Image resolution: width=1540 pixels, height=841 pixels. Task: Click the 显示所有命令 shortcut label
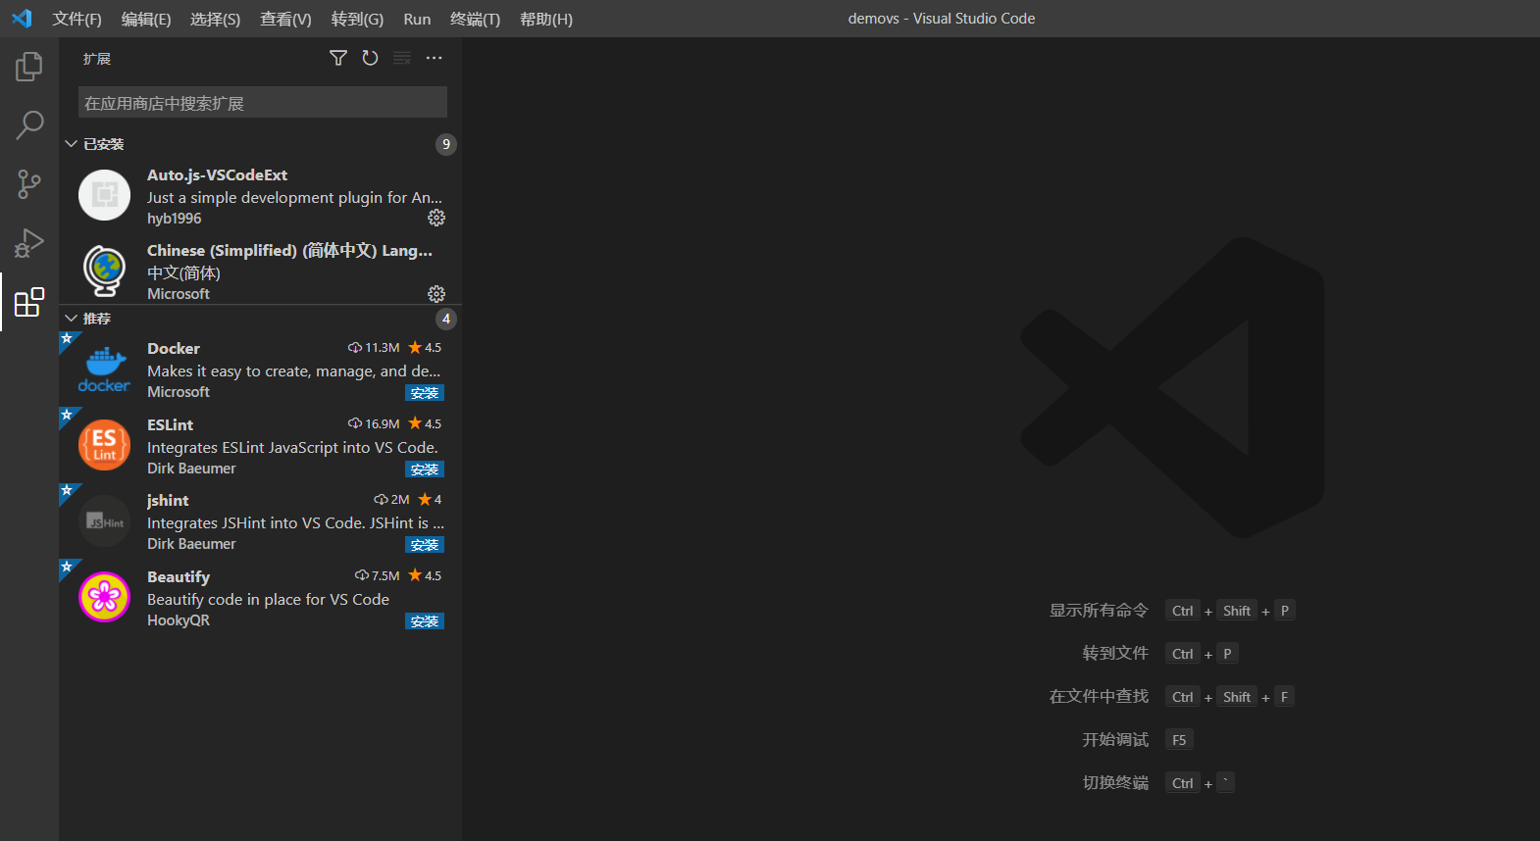point(1099,610)
